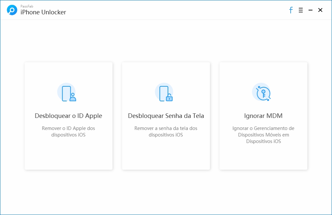Click empty bottom area of screen passcode card

click(x=166, y=155)
